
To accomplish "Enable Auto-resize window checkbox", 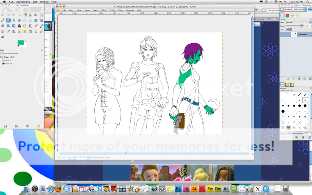I will 2,53.
